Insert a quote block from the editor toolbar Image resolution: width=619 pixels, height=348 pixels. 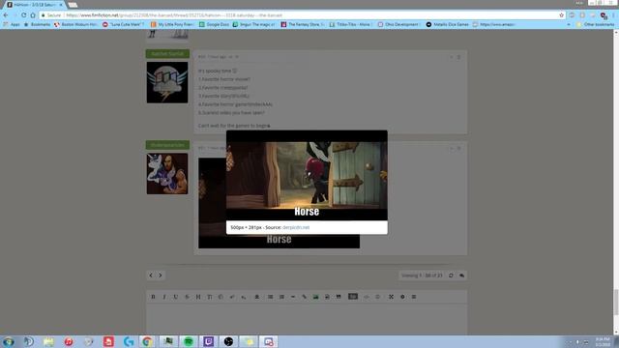(339, 297)
